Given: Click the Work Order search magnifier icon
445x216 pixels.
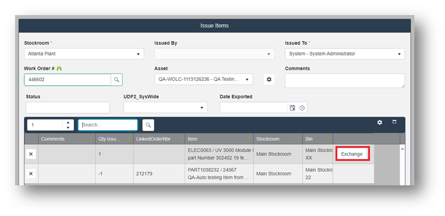Looking at the screenshot, I should click(x=116, y=80).
